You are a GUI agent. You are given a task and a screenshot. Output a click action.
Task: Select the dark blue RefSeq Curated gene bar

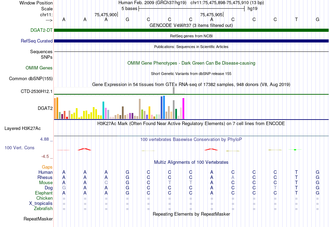191,41
